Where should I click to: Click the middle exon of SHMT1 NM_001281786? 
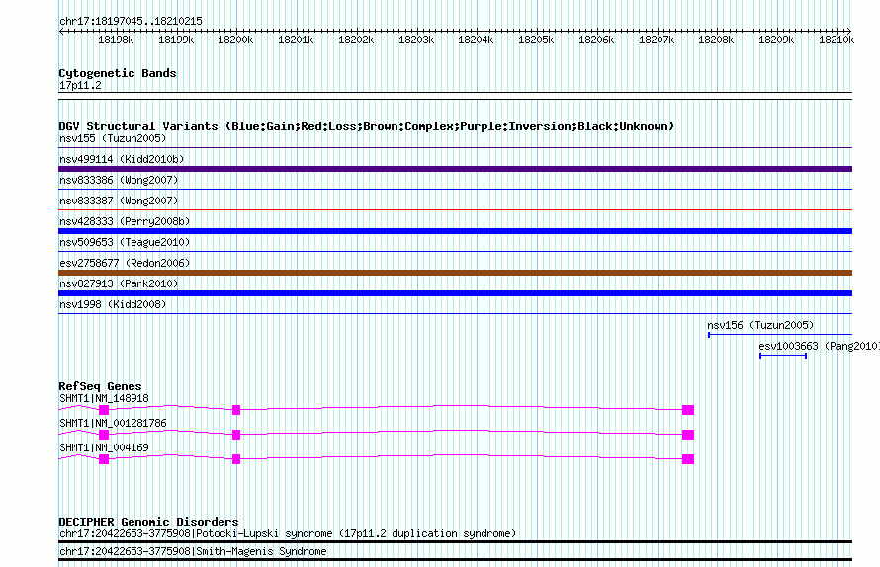[x=236, y=435]
